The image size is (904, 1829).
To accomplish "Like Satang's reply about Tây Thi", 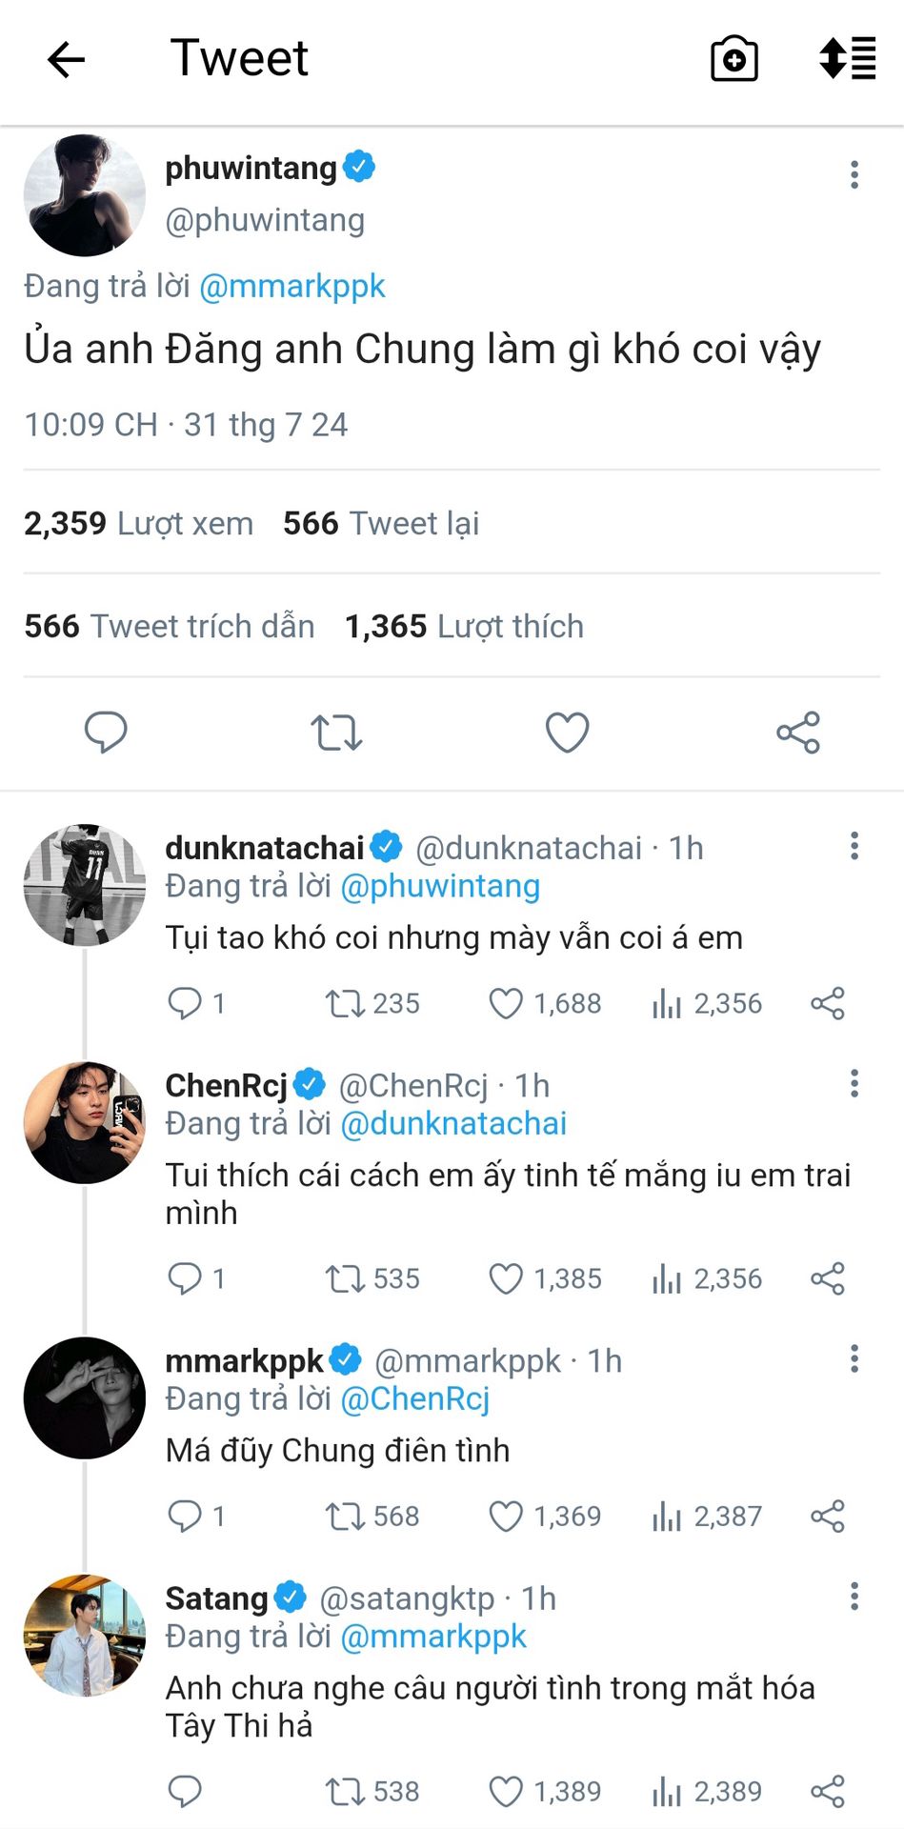I will coord(506,1792).
